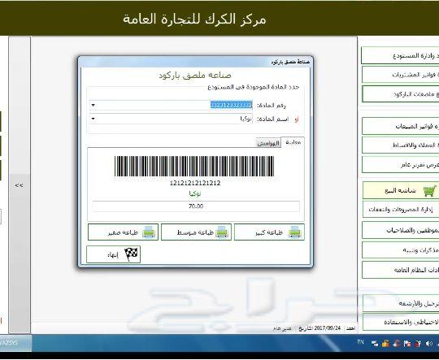The height and width of the screenshot is (360, 439).
Task: Click the yellow lock tray icon
Action: [x=385, y=344]
